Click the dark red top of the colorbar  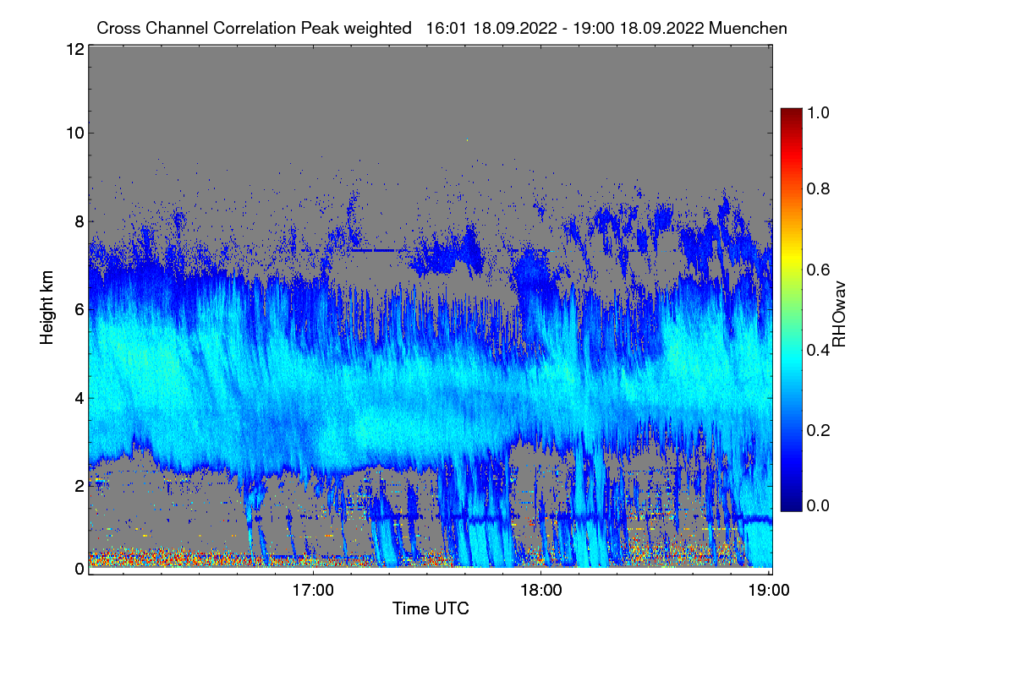point(791,113)
